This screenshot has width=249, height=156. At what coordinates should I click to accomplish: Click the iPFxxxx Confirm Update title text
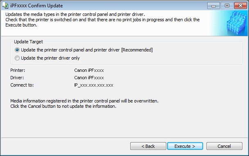pyautogui.click(x=36, y=6)
